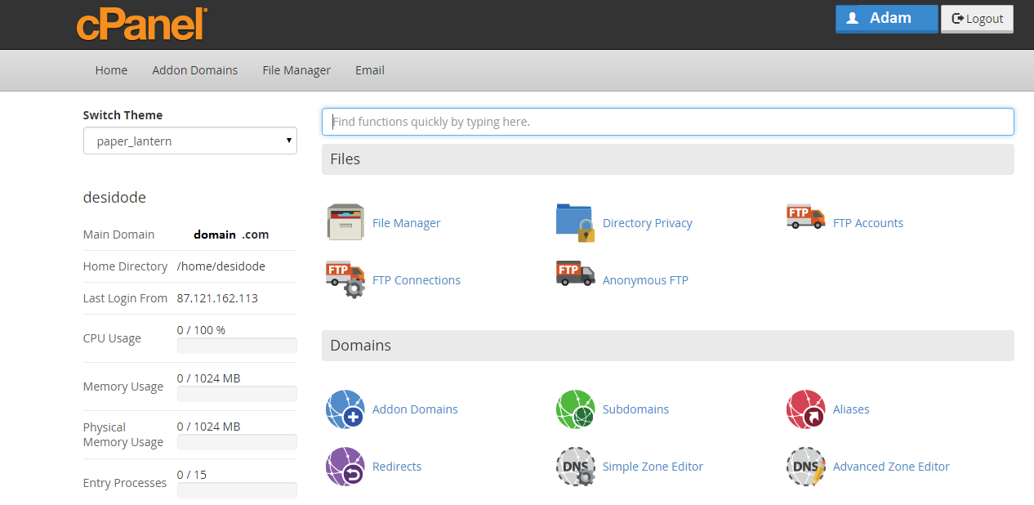The height and width of the screenshot is (505, 1034).
Task: Follow the Directory Privacy link
Action: pyautogui.click(x=648, y=223)
